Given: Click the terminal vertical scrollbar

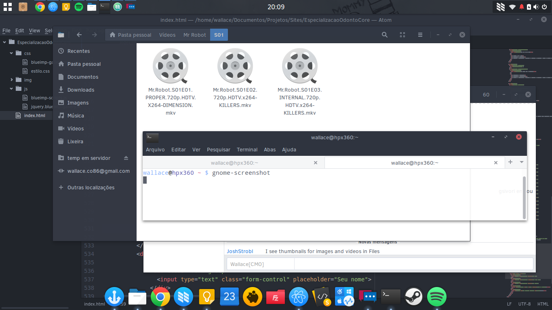Looking at the screenshot, I should 525,197.
